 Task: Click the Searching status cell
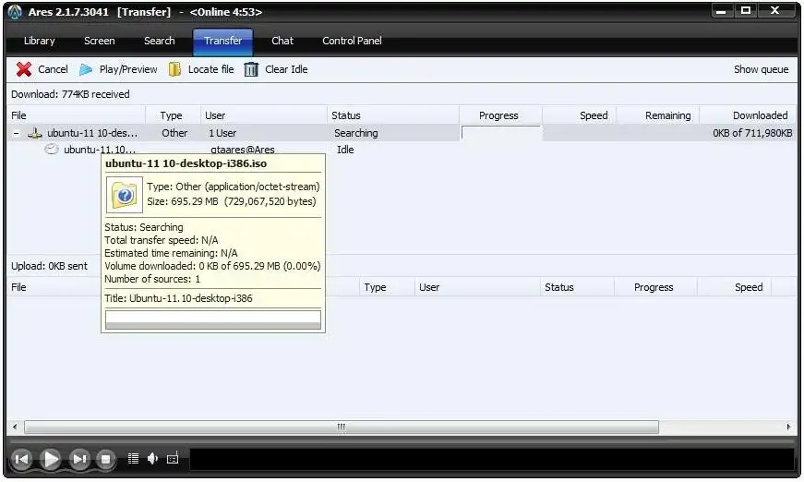[356, 133]
